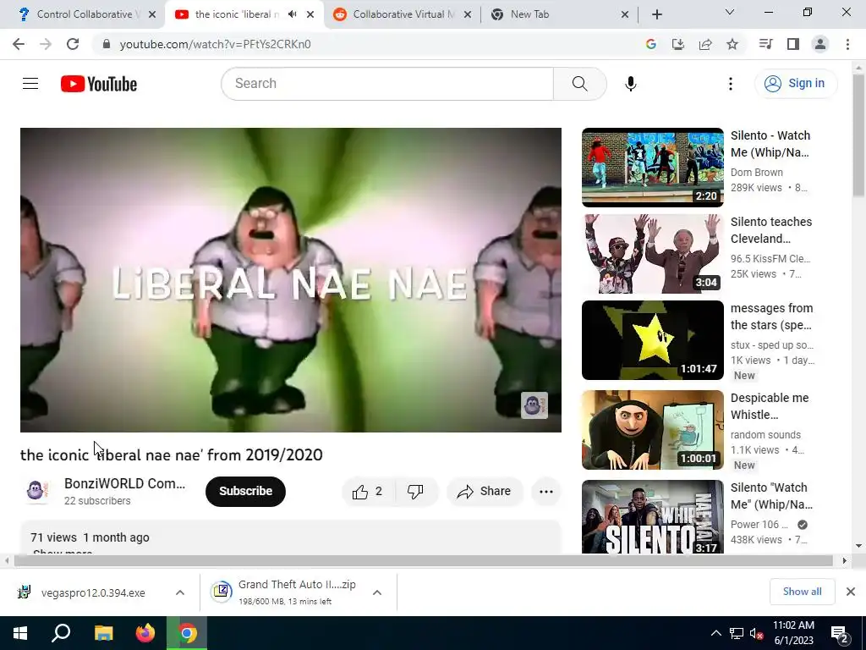Viewport: 866px width, 650px height.
Task: Expand options for Grand Theft Auto zip download
Action: tap(376, 592)
